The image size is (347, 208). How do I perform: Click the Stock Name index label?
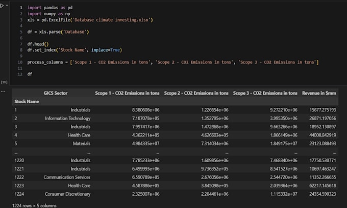click(x=27, y=102)
